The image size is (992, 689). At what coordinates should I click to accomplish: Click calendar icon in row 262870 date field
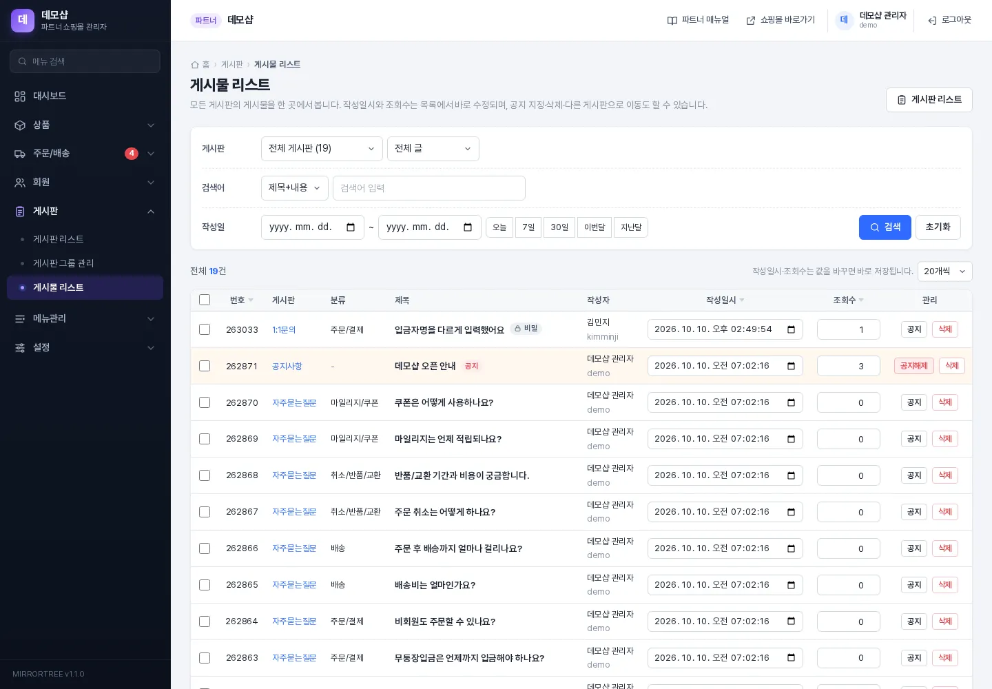click(x=791, y=402)
